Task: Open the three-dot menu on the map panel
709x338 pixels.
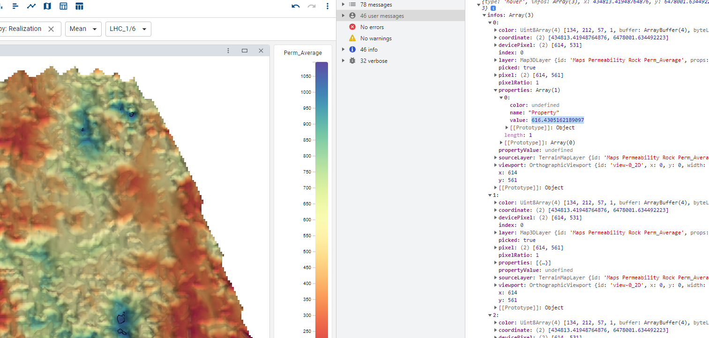Action: pos(228,51)
